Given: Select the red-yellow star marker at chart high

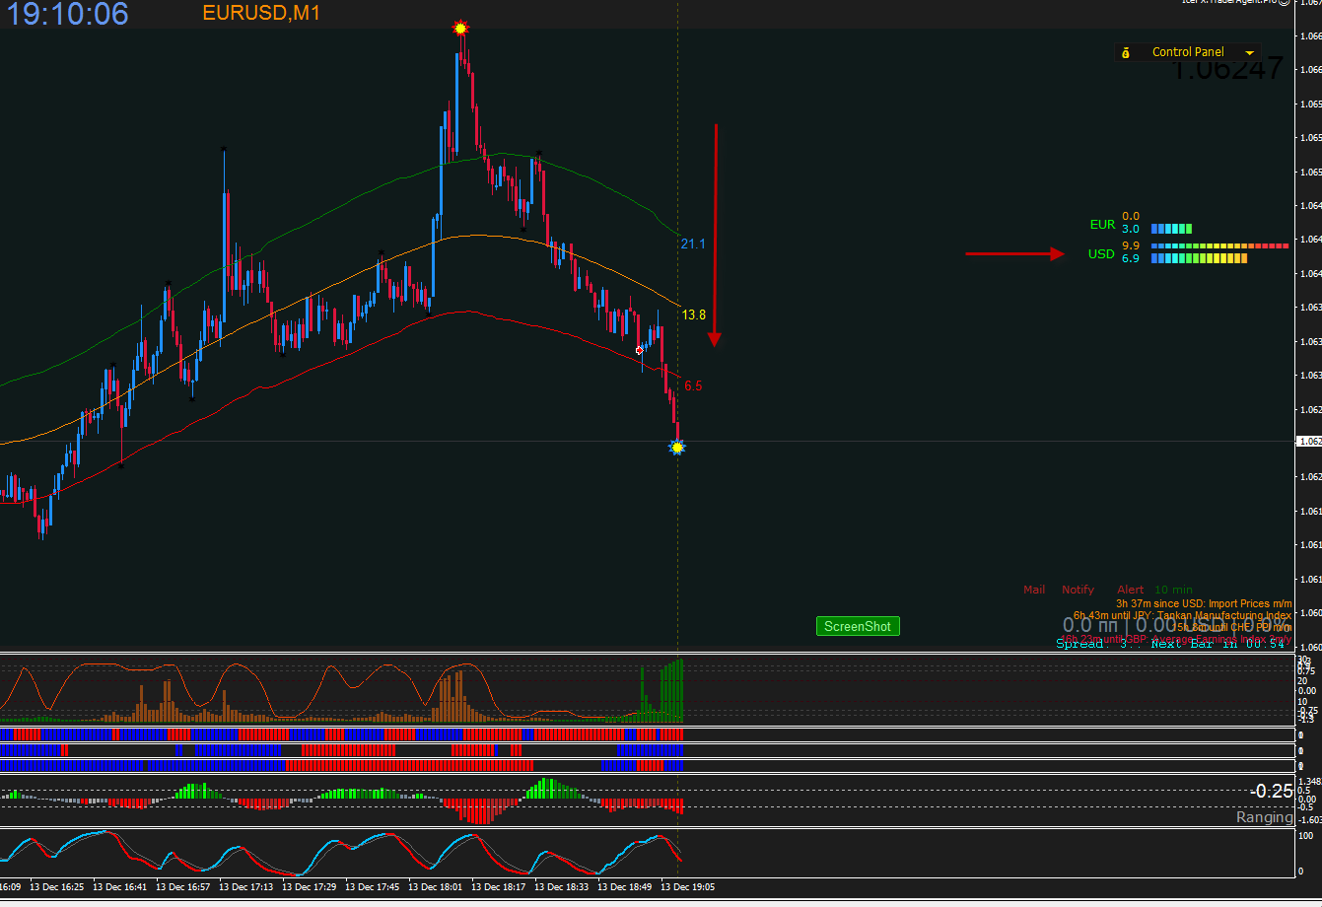Looking at the screenshot, I should (460, 28).
